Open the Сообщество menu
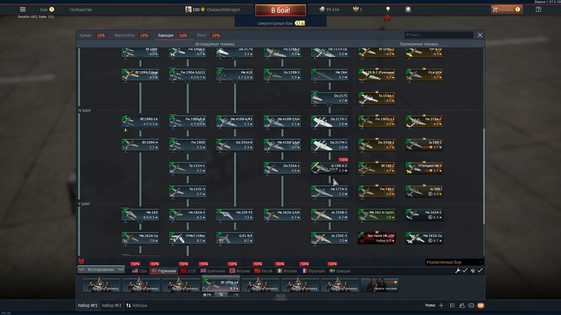561x315 pixels. (x=81, y=9)
